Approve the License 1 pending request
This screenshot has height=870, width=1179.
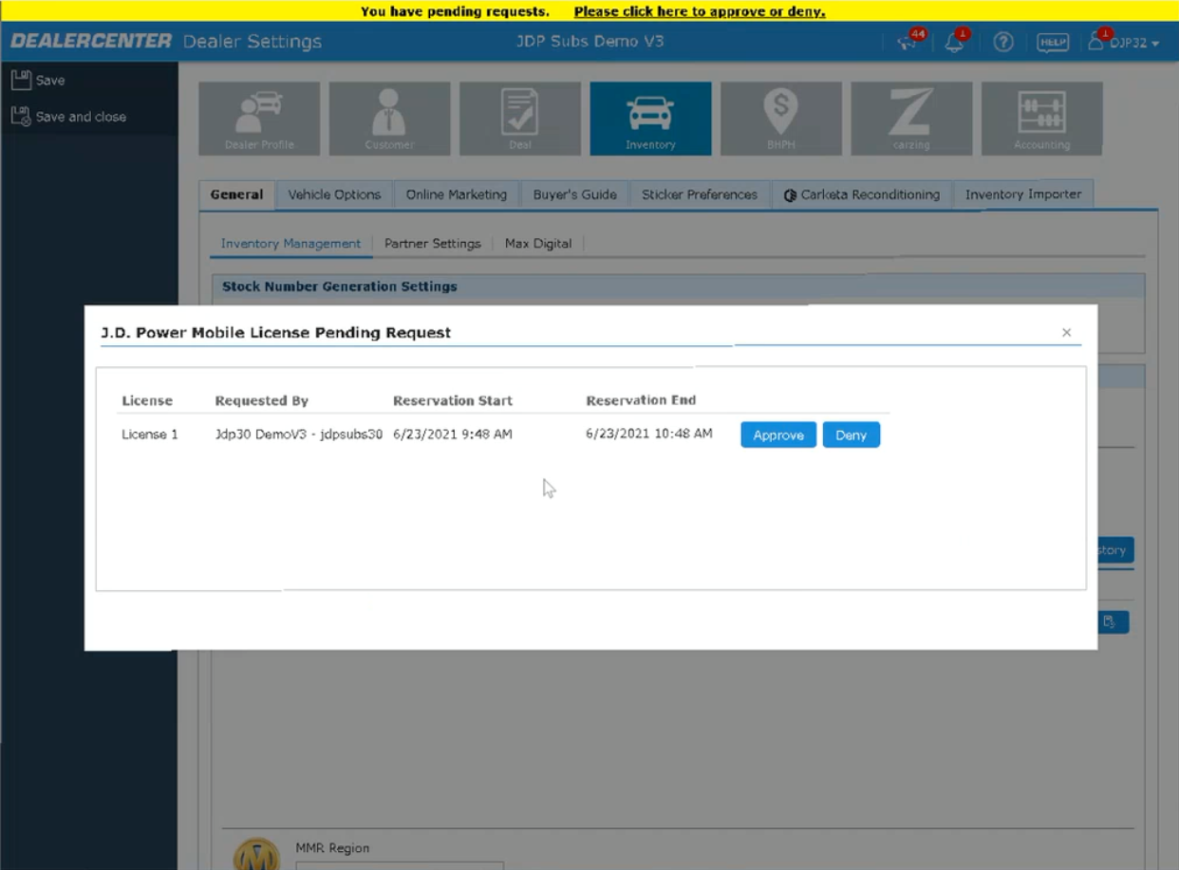(778, 435)
